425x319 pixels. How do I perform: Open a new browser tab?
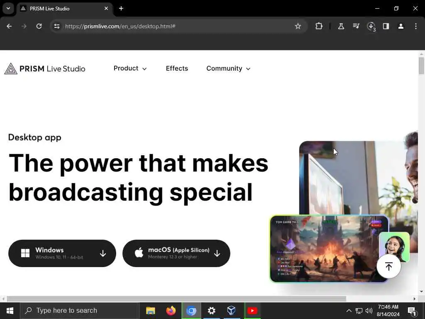[121, 8]
